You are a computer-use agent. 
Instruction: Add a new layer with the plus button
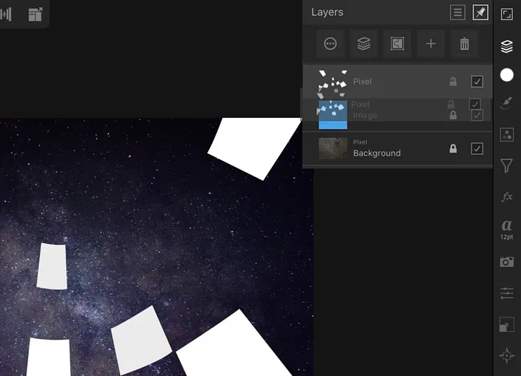pos(431,43)
